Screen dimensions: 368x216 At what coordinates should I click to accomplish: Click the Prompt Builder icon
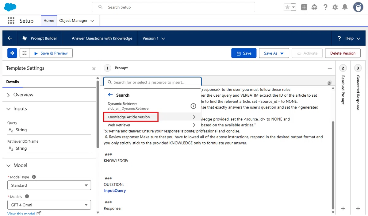click(x=25, y=38)
